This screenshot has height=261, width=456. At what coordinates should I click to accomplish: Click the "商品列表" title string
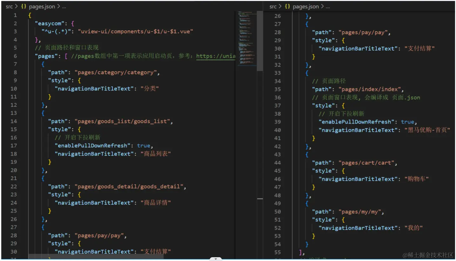(156, 154)
